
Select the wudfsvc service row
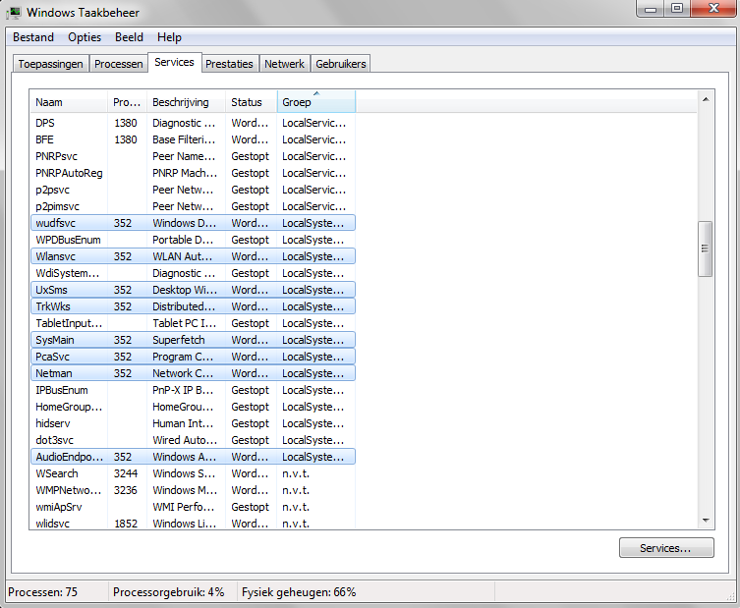pos(193,223)
